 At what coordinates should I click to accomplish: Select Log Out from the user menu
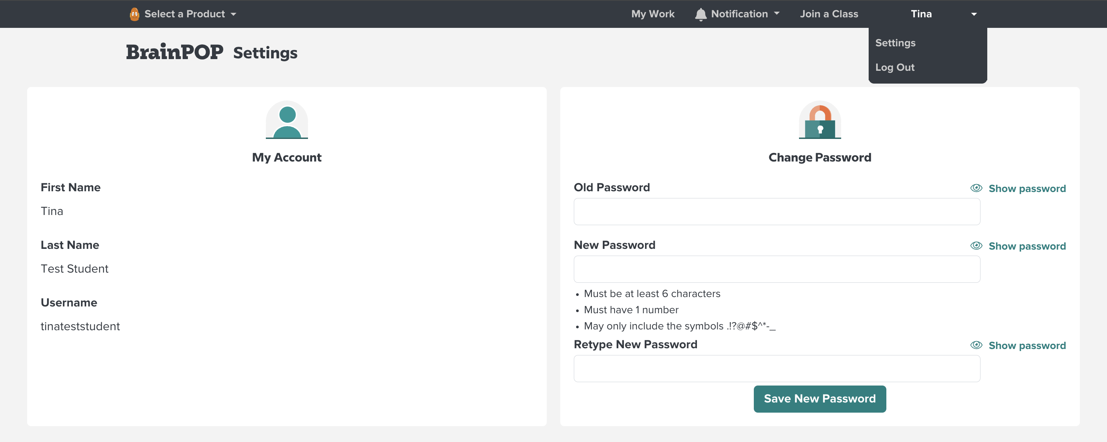click(x=895, y=67)
